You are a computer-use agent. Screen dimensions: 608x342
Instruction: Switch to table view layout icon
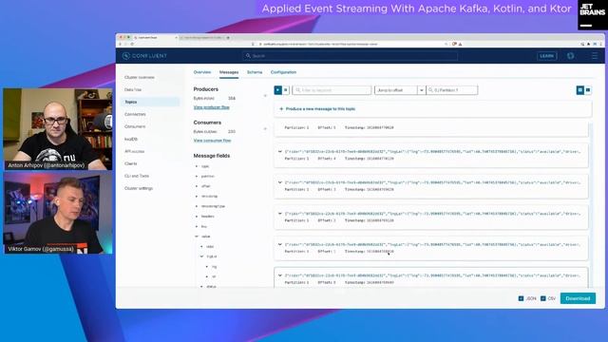(588, 90)
